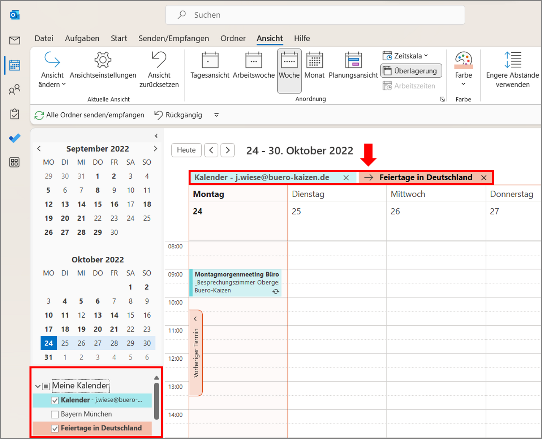
Task: Collapse Meine Kalender group
Action: pos(38,386)
